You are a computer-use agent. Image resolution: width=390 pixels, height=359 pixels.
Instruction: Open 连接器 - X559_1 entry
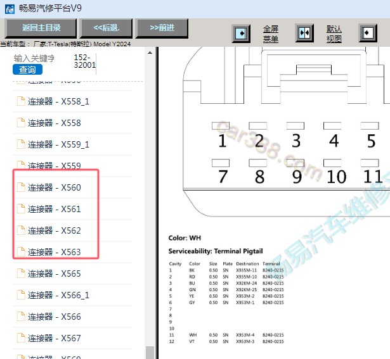click(58, 144)
